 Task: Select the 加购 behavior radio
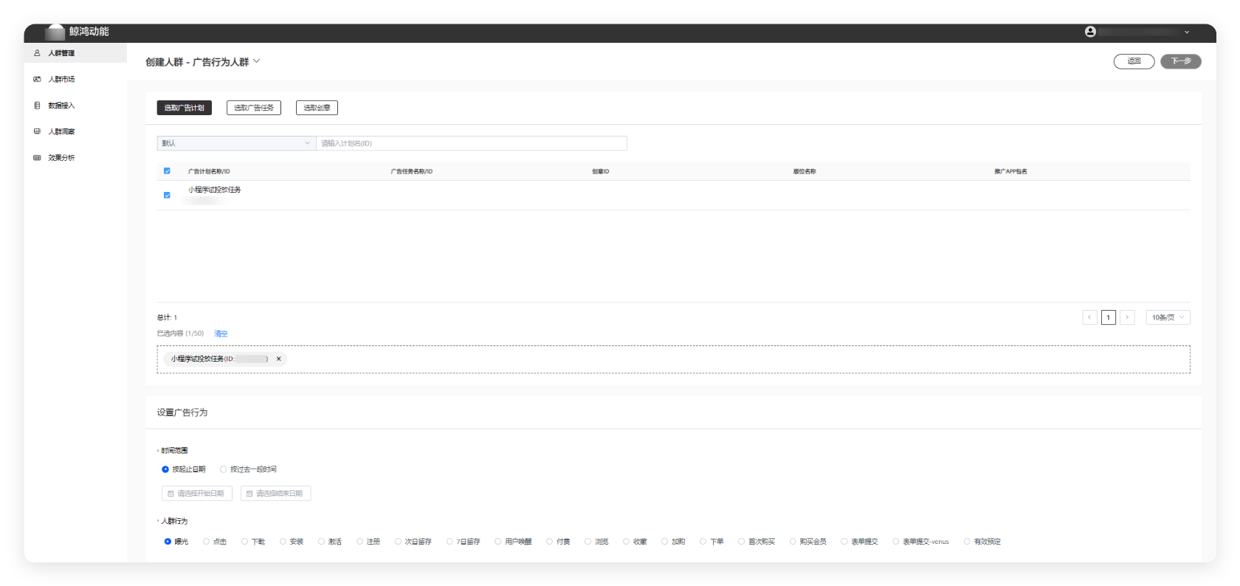click(x=673, y=542)
